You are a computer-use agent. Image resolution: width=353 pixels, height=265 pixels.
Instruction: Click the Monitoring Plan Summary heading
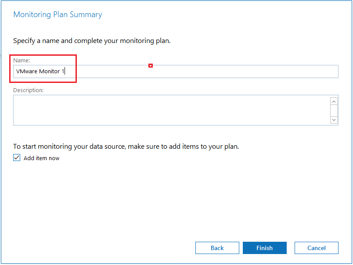[x=58, y=14]
